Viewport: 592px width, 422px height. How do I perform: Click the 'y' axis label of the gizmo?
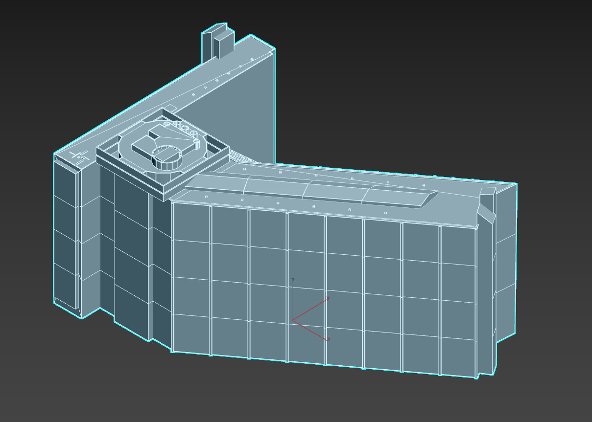[328, 298]
